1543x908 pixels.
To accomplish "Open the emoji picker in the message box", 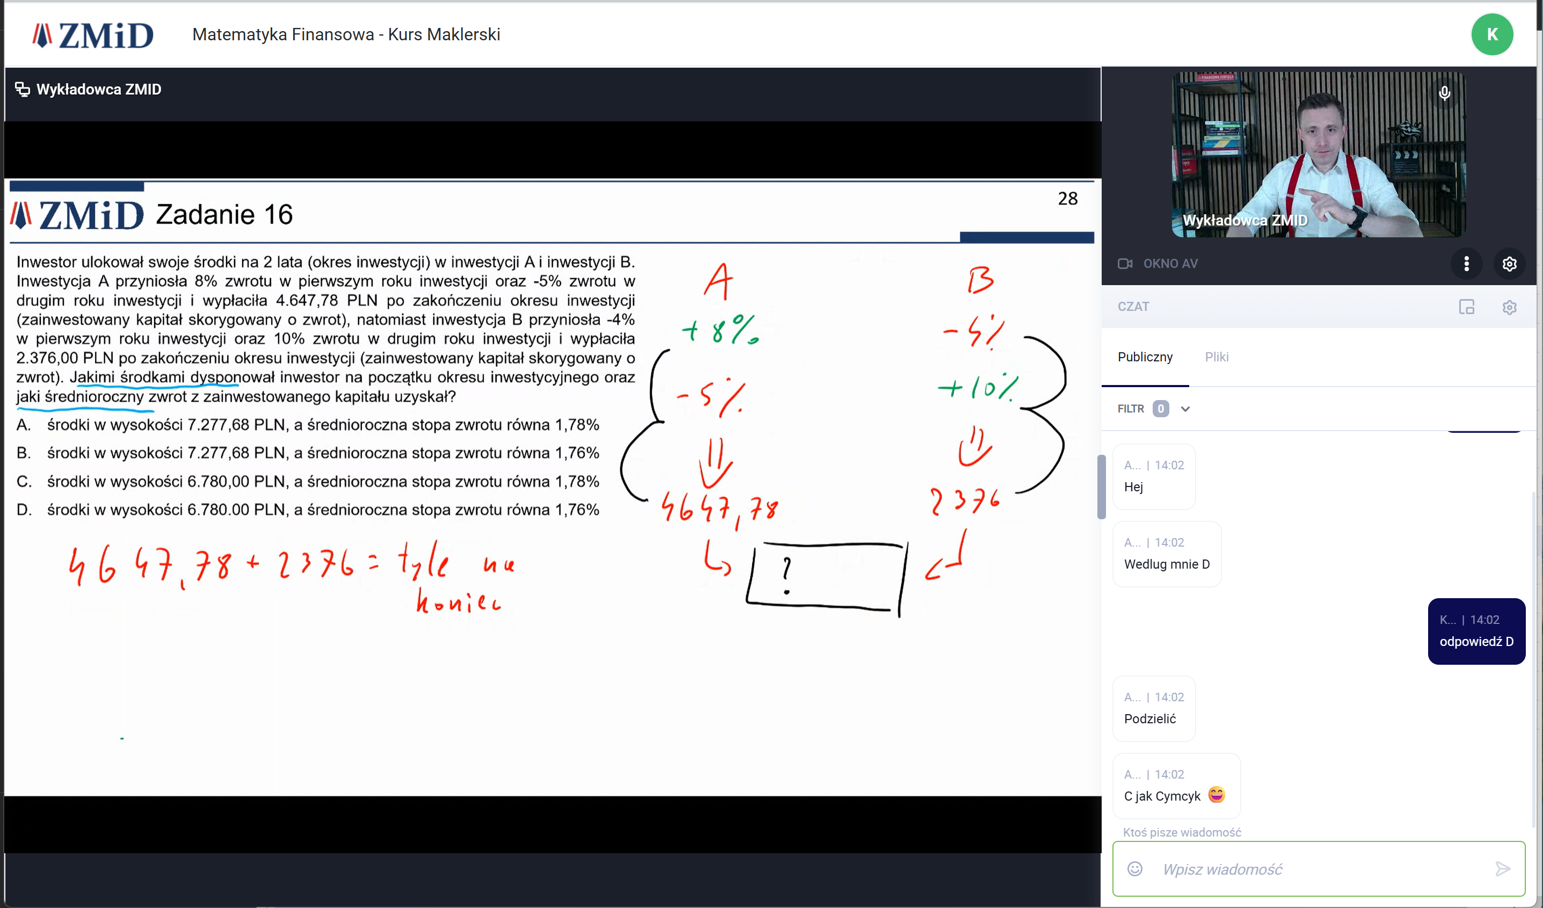I will click(1134, 869).
